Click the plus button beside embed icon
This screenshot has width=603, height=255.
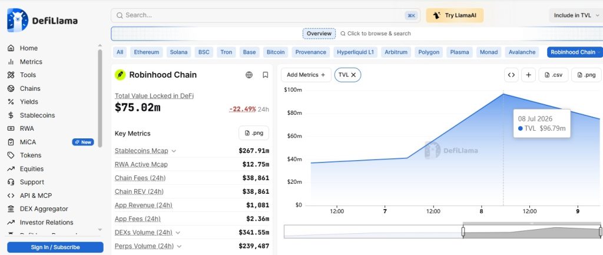pyautogui.click(x=528, y=75)
